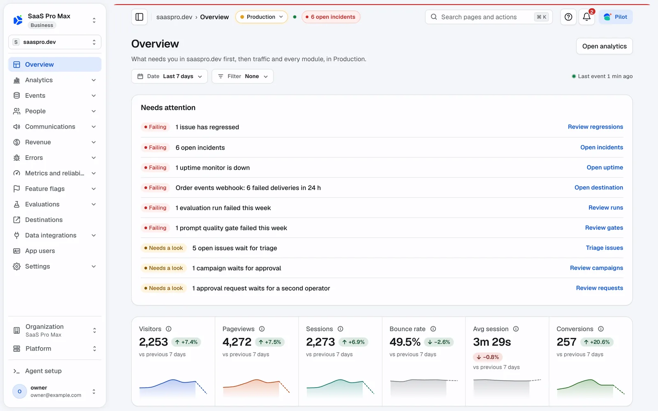The height and width of the screenshot is (411, 658).
Task: Expand the Analytics sidebar section
Action: [x=55, y=80]
